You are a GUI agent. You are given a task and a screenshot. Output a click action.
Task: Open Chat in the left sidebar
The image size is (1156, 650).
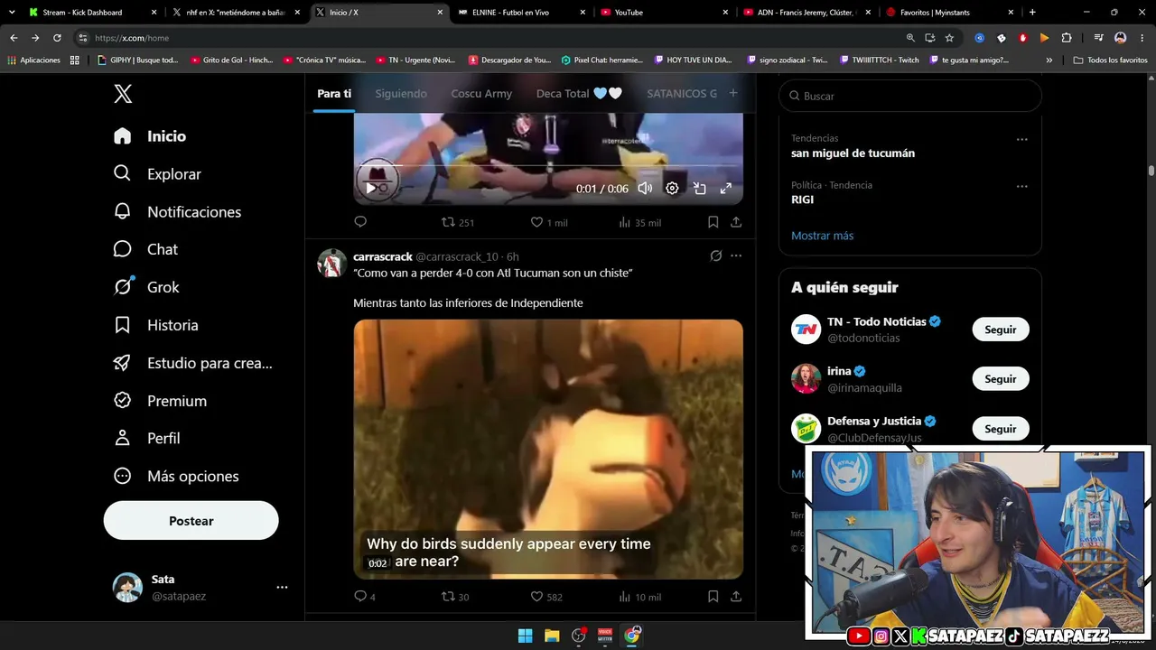[145, 249]
